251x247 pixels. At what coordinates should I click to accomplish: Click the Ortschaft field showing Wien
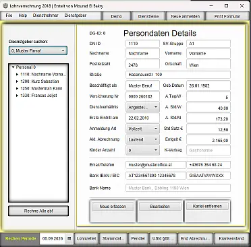click(x=208, y=65)
